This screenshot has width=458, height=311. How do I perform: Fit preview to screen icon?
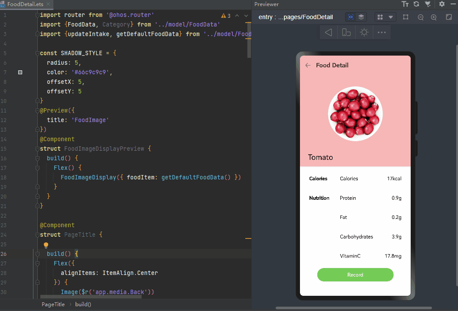pos(449,17)
